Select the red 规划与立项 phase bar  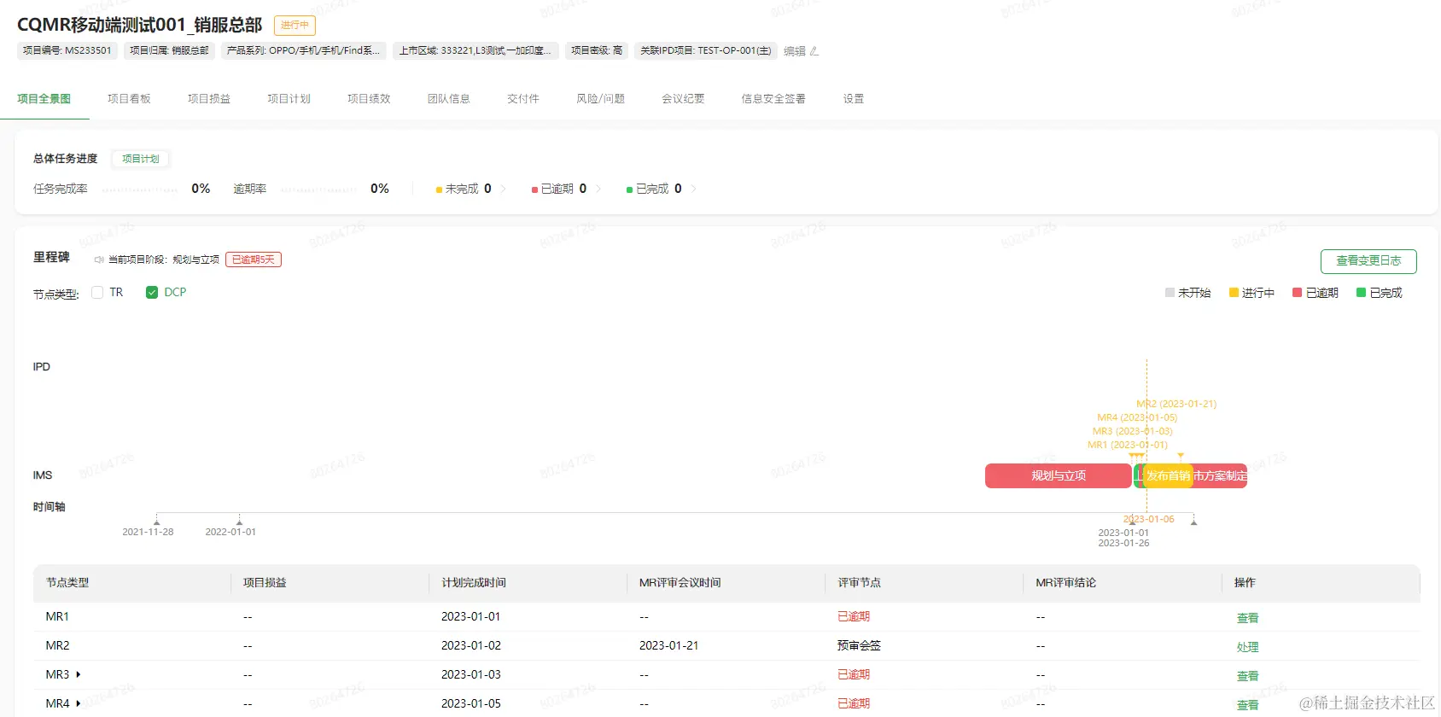point(1059,476)
